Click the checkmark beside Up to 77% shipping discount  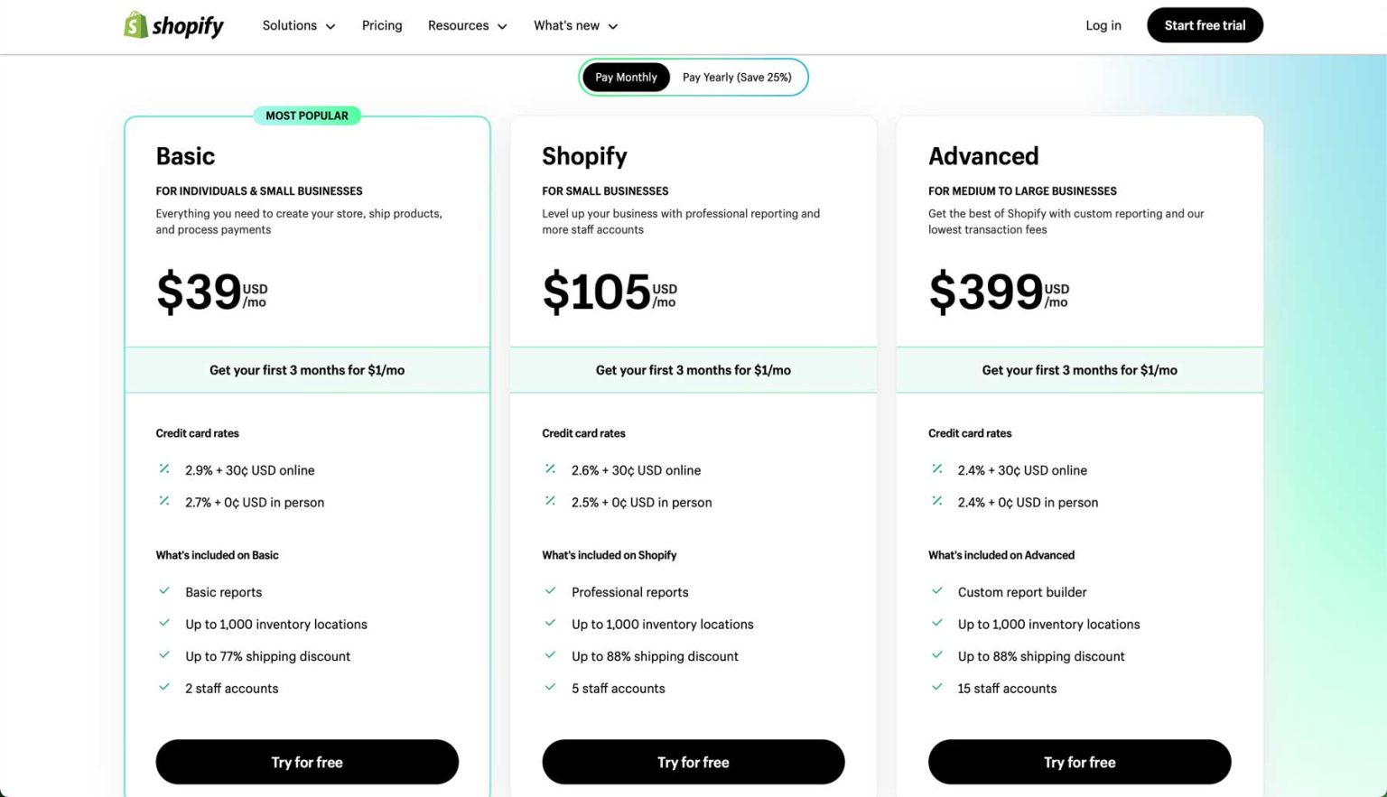(164, 654)
